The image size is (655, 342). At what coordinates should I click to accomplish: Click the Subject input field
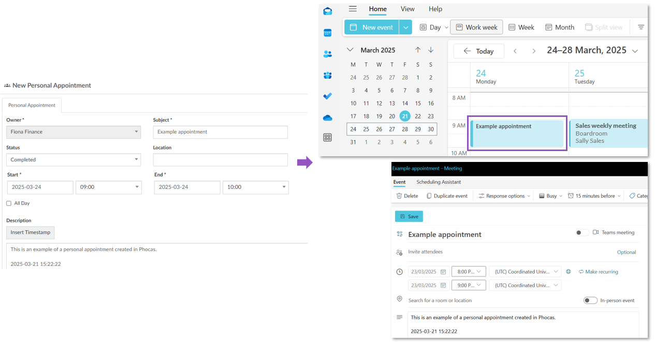220,132
